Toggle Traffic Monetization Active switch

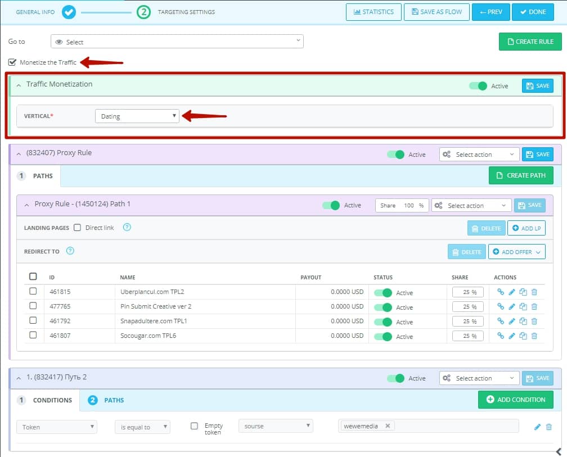[x=478, y=86]
